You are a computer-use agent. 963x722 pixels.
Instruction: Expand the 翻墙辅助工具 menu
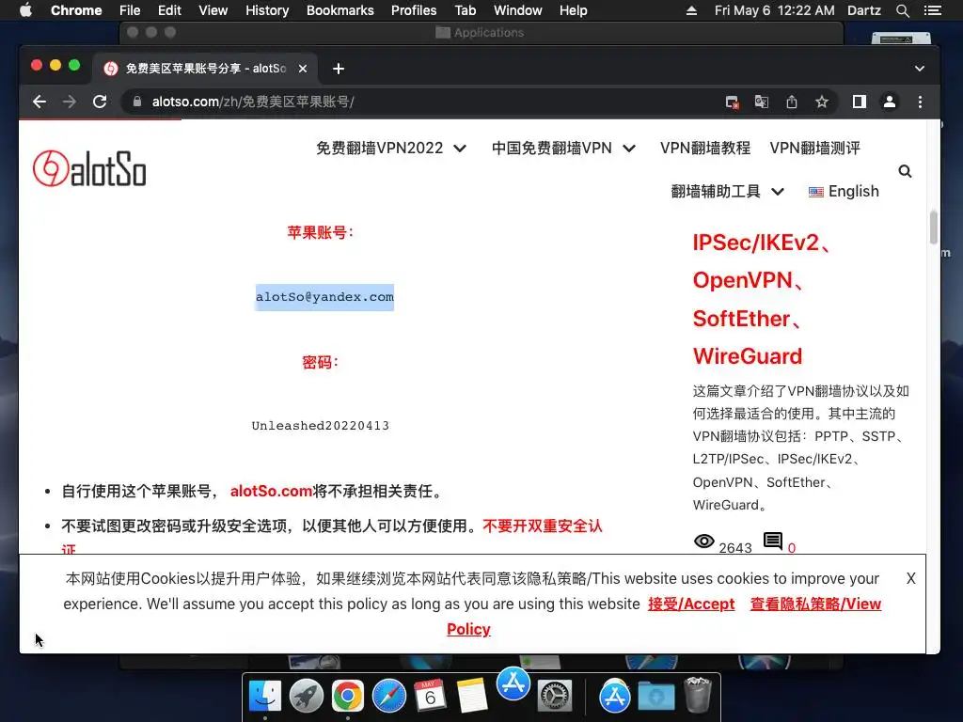point(727,192)
